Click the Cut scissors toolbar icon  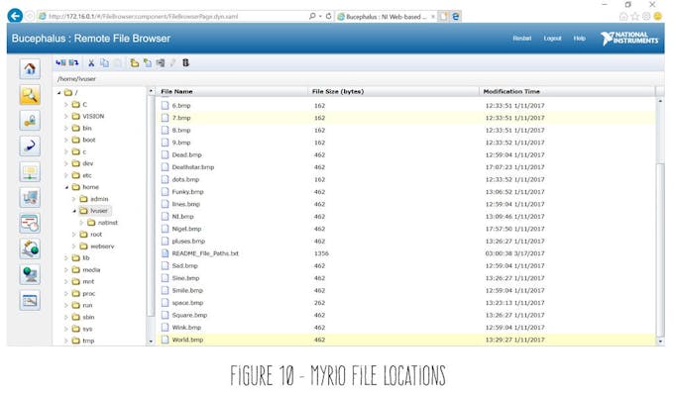click(91, 63)
